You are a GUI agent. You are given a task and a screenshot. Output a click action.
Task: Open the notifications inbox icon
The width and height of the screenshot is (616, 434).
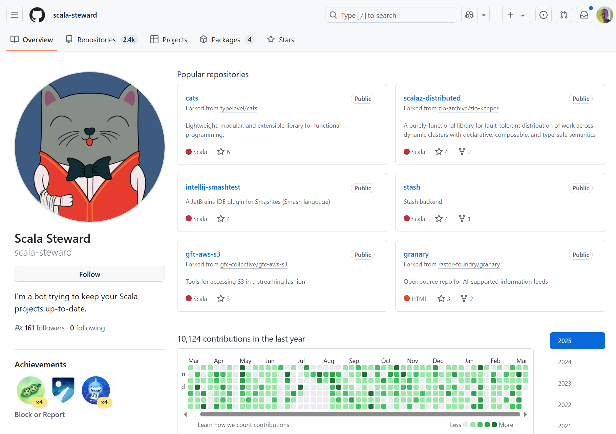pos(584,15)
